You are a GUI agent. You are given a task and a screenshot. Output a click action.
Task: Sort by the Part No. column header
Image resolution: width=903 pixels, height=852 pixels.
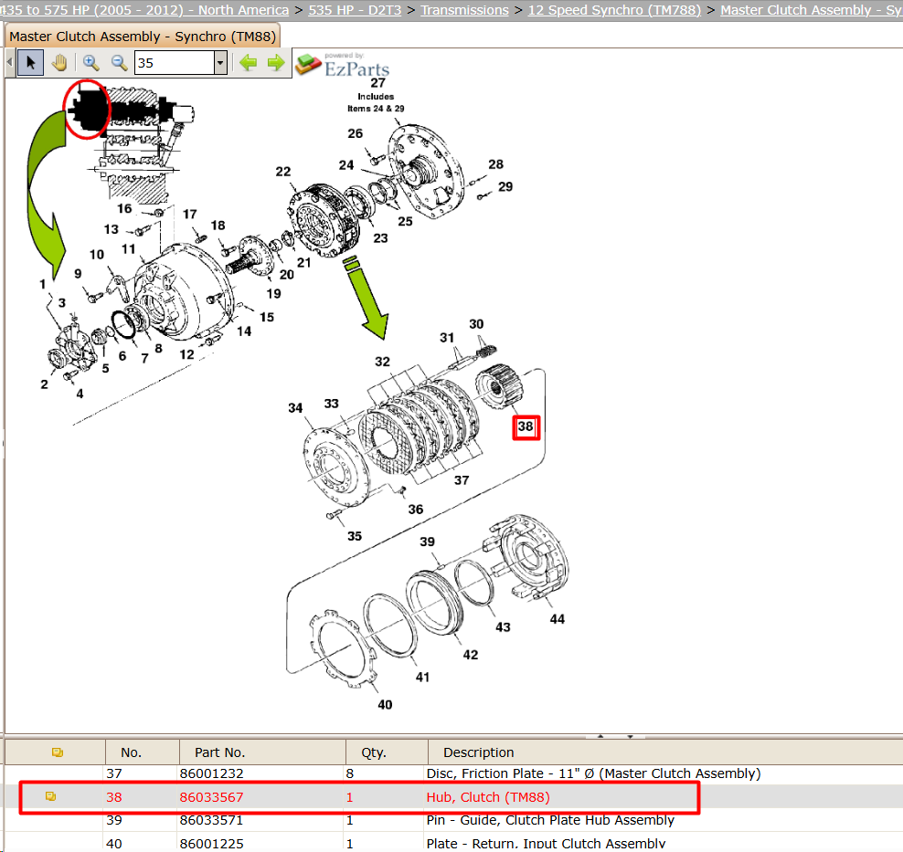click(262, 752)
